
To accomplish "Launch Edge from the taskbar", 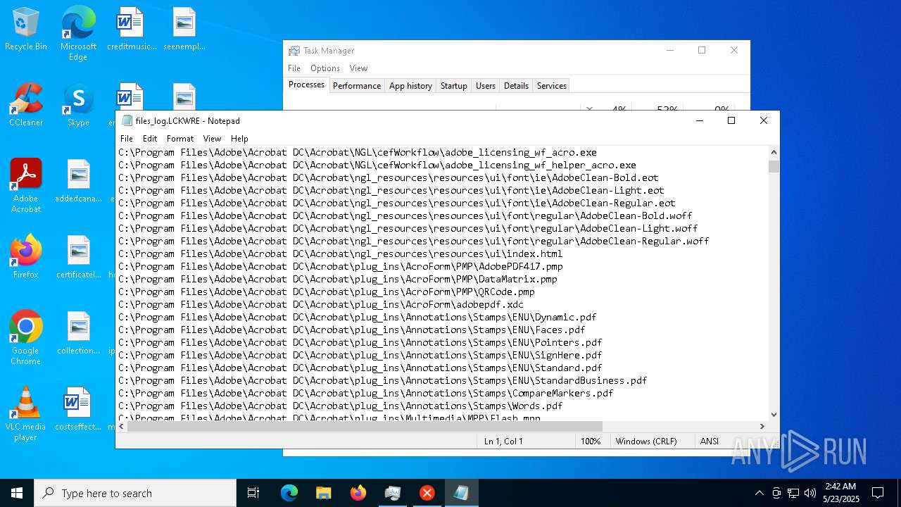I will click(289, 493).
